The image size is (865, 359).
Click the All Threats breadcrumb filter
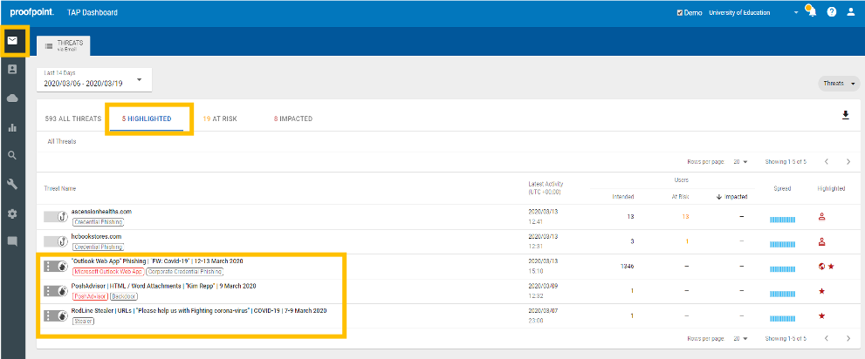(61, 141)
